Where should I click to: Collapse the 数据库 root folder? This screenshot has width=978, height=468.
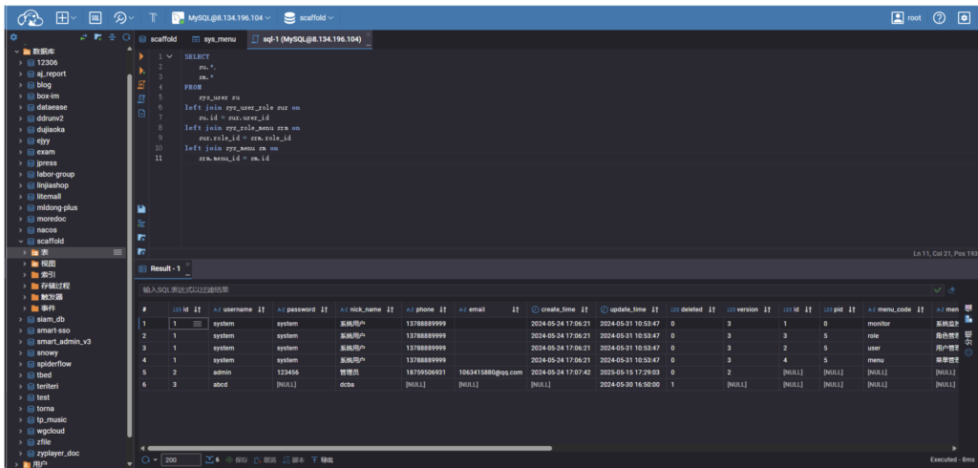17,52
